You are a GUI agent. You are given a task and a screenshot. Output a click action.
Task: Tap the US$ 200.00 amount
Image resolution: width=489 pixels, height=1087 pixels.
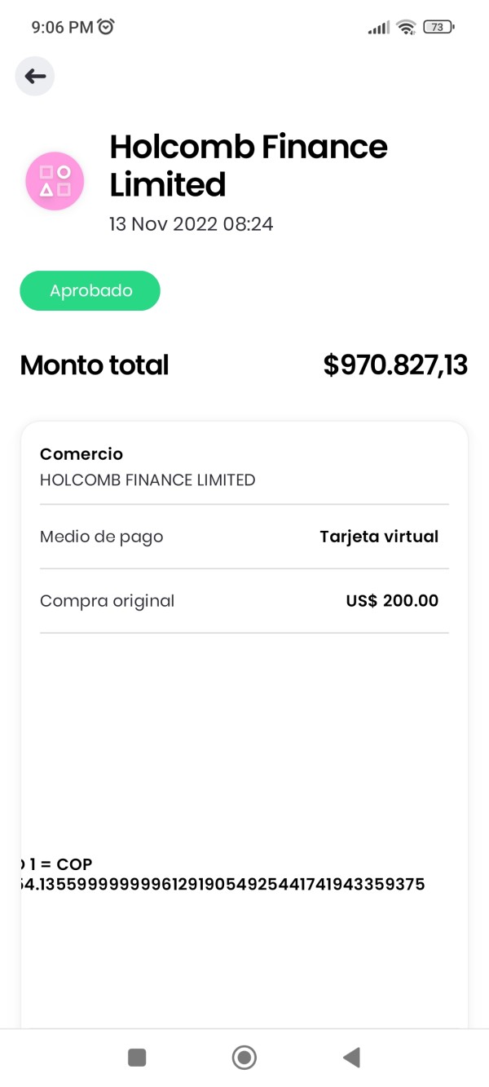click(392, 601)
